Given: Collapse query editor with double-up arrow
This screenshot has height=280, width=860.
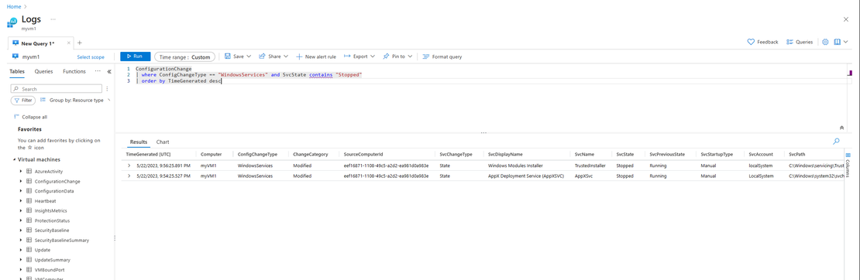Looking at the screenshot, I should (x=842, y=127).
